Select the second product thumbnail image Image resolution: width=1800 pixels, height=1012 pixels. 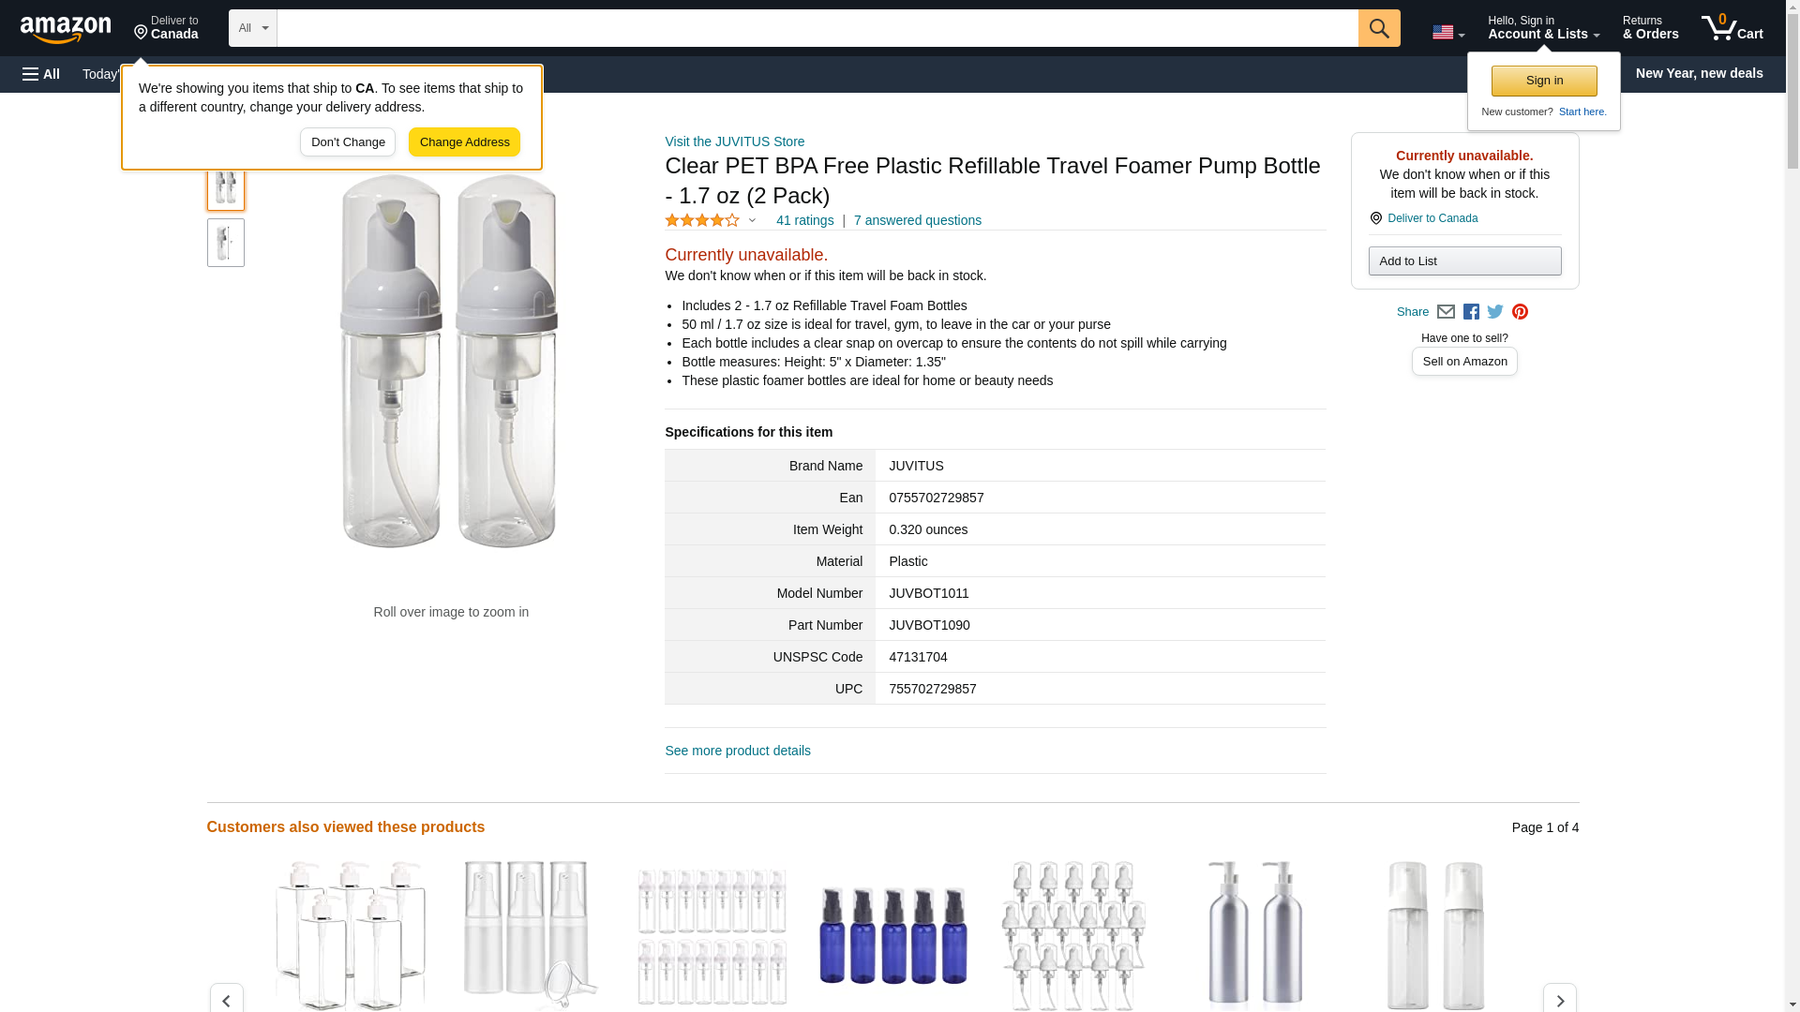[225, 243]
